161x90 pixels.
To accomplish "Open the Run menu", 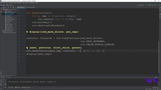I will (23, 3).
